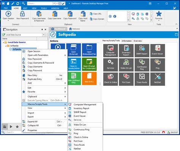
Task: Click the Copy Host Name ribbon icon
Action: [x=83, y=14]
